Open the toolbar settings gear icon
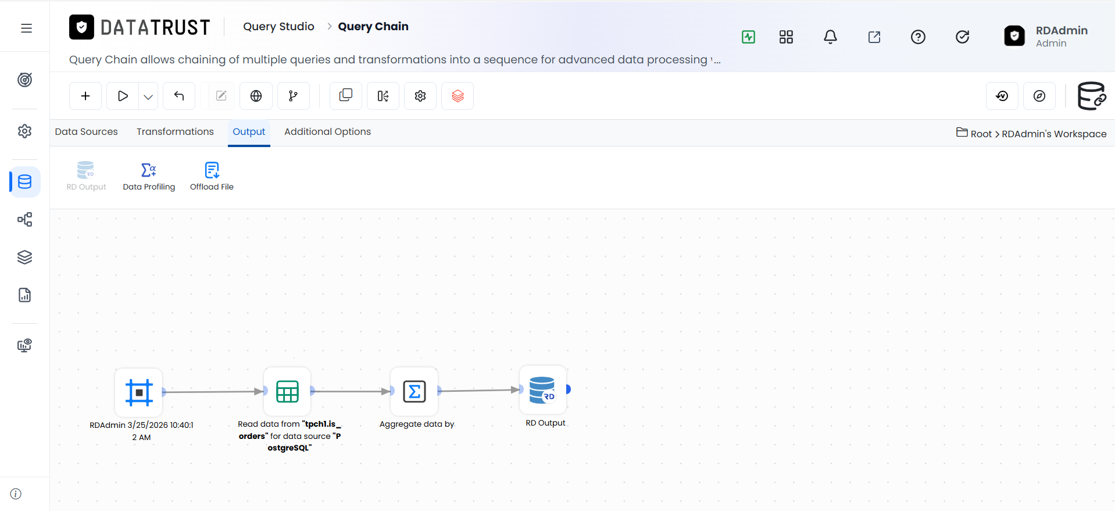 click(420, 96)
